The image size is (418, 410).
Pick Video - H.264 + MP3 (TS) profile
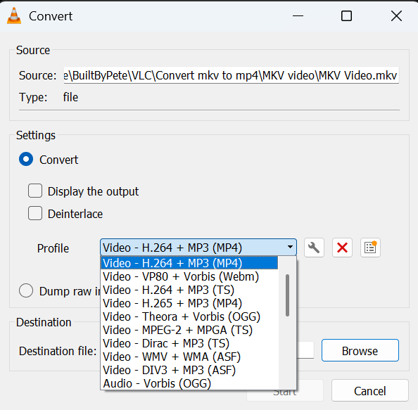(x=189, y=290)
